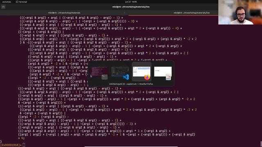
Task: Close the ~/r0-workshop/materials tab with its x button
Action: click(x=125, y=13)
